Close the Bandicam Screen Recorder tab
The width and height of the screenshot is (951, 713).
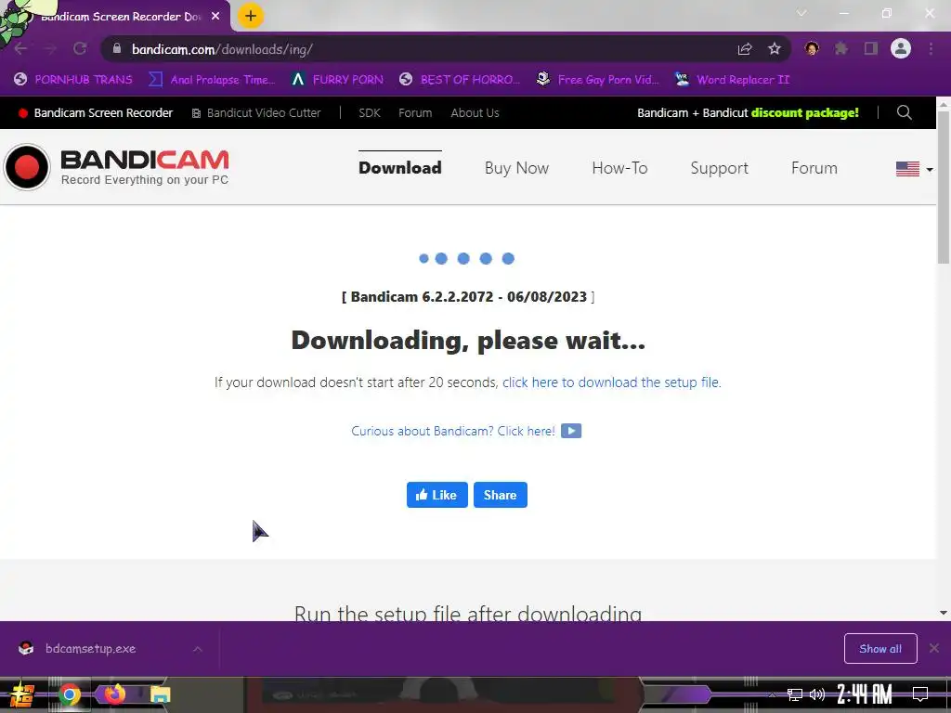pos(215,17)
